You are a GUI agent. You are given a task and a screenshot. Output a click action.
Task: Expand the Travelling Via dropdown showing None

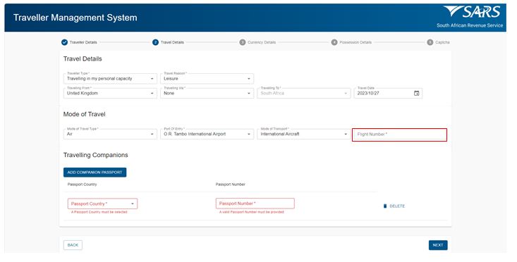pyautogui.click(x=207, y=93)
